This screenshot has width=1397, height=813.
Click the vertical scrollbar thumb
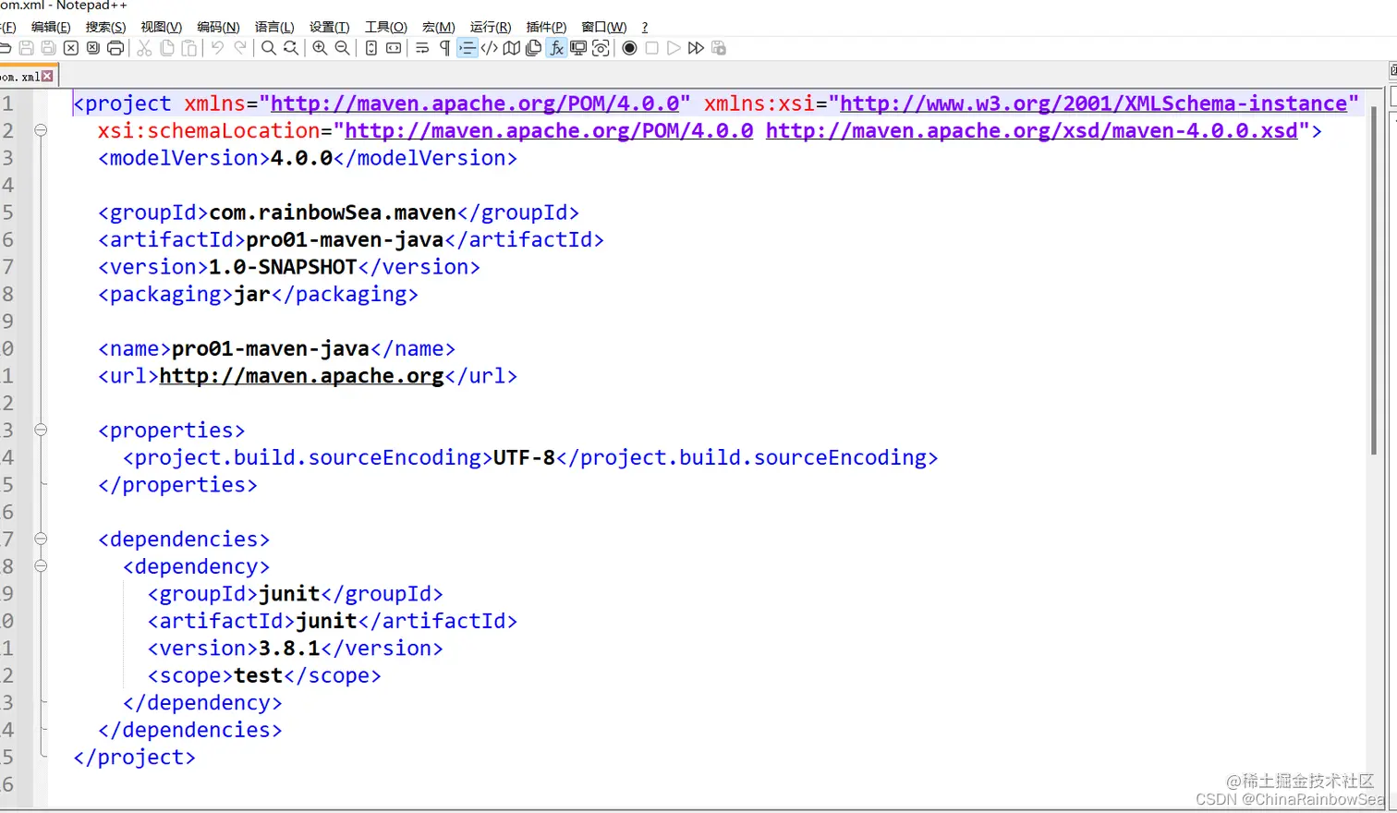point(1374,281)
